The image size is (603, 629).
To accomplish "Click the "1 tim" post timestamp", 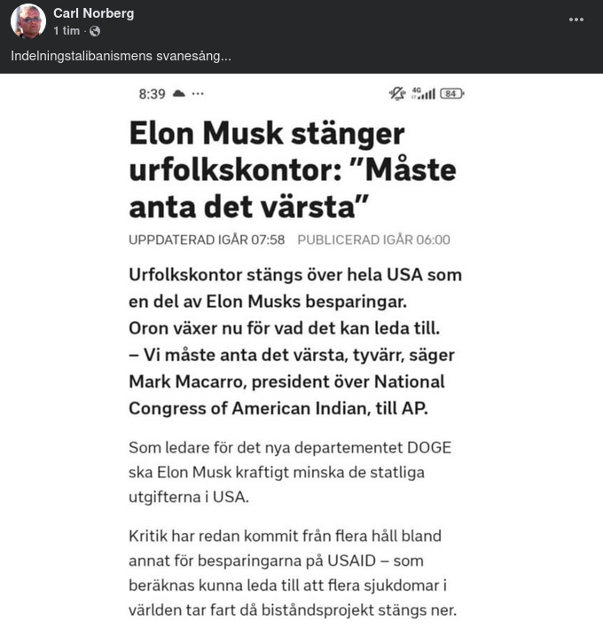I will click(x=67, y=31).
